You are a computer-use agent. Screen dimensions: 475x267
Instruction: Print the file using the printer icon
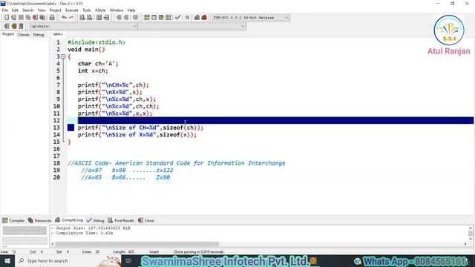click(52, 18)
